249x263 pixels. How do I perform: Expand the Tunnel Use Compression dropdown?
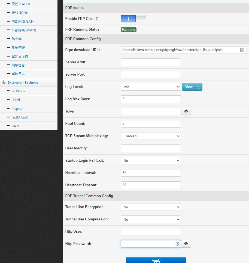(151, 219)
